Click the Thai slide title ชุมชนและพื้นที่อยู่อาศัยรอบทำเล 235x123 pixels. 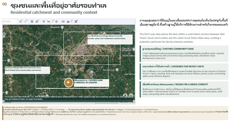(x=58, y=6)
